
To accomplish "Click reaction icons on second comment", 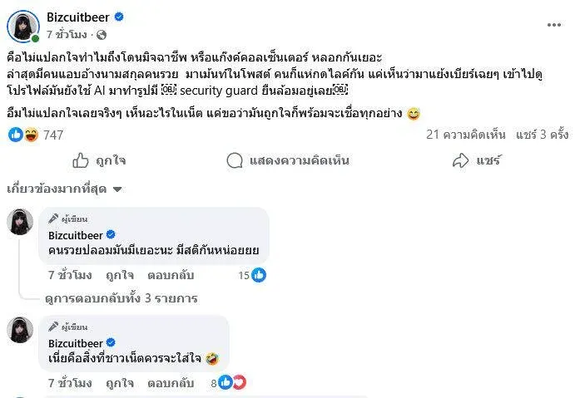I will pyautogui.click(x=233, y=383).
